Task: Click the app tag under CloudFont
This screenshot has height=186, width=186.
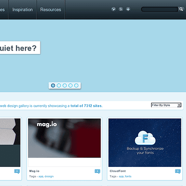Action: point(121,176)
